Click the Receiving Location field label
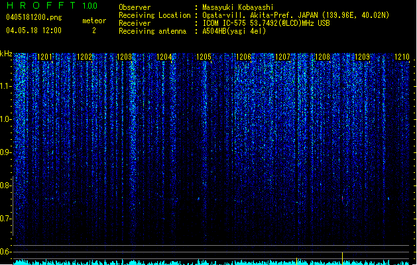The image size is (417, 265). (154, 15)
